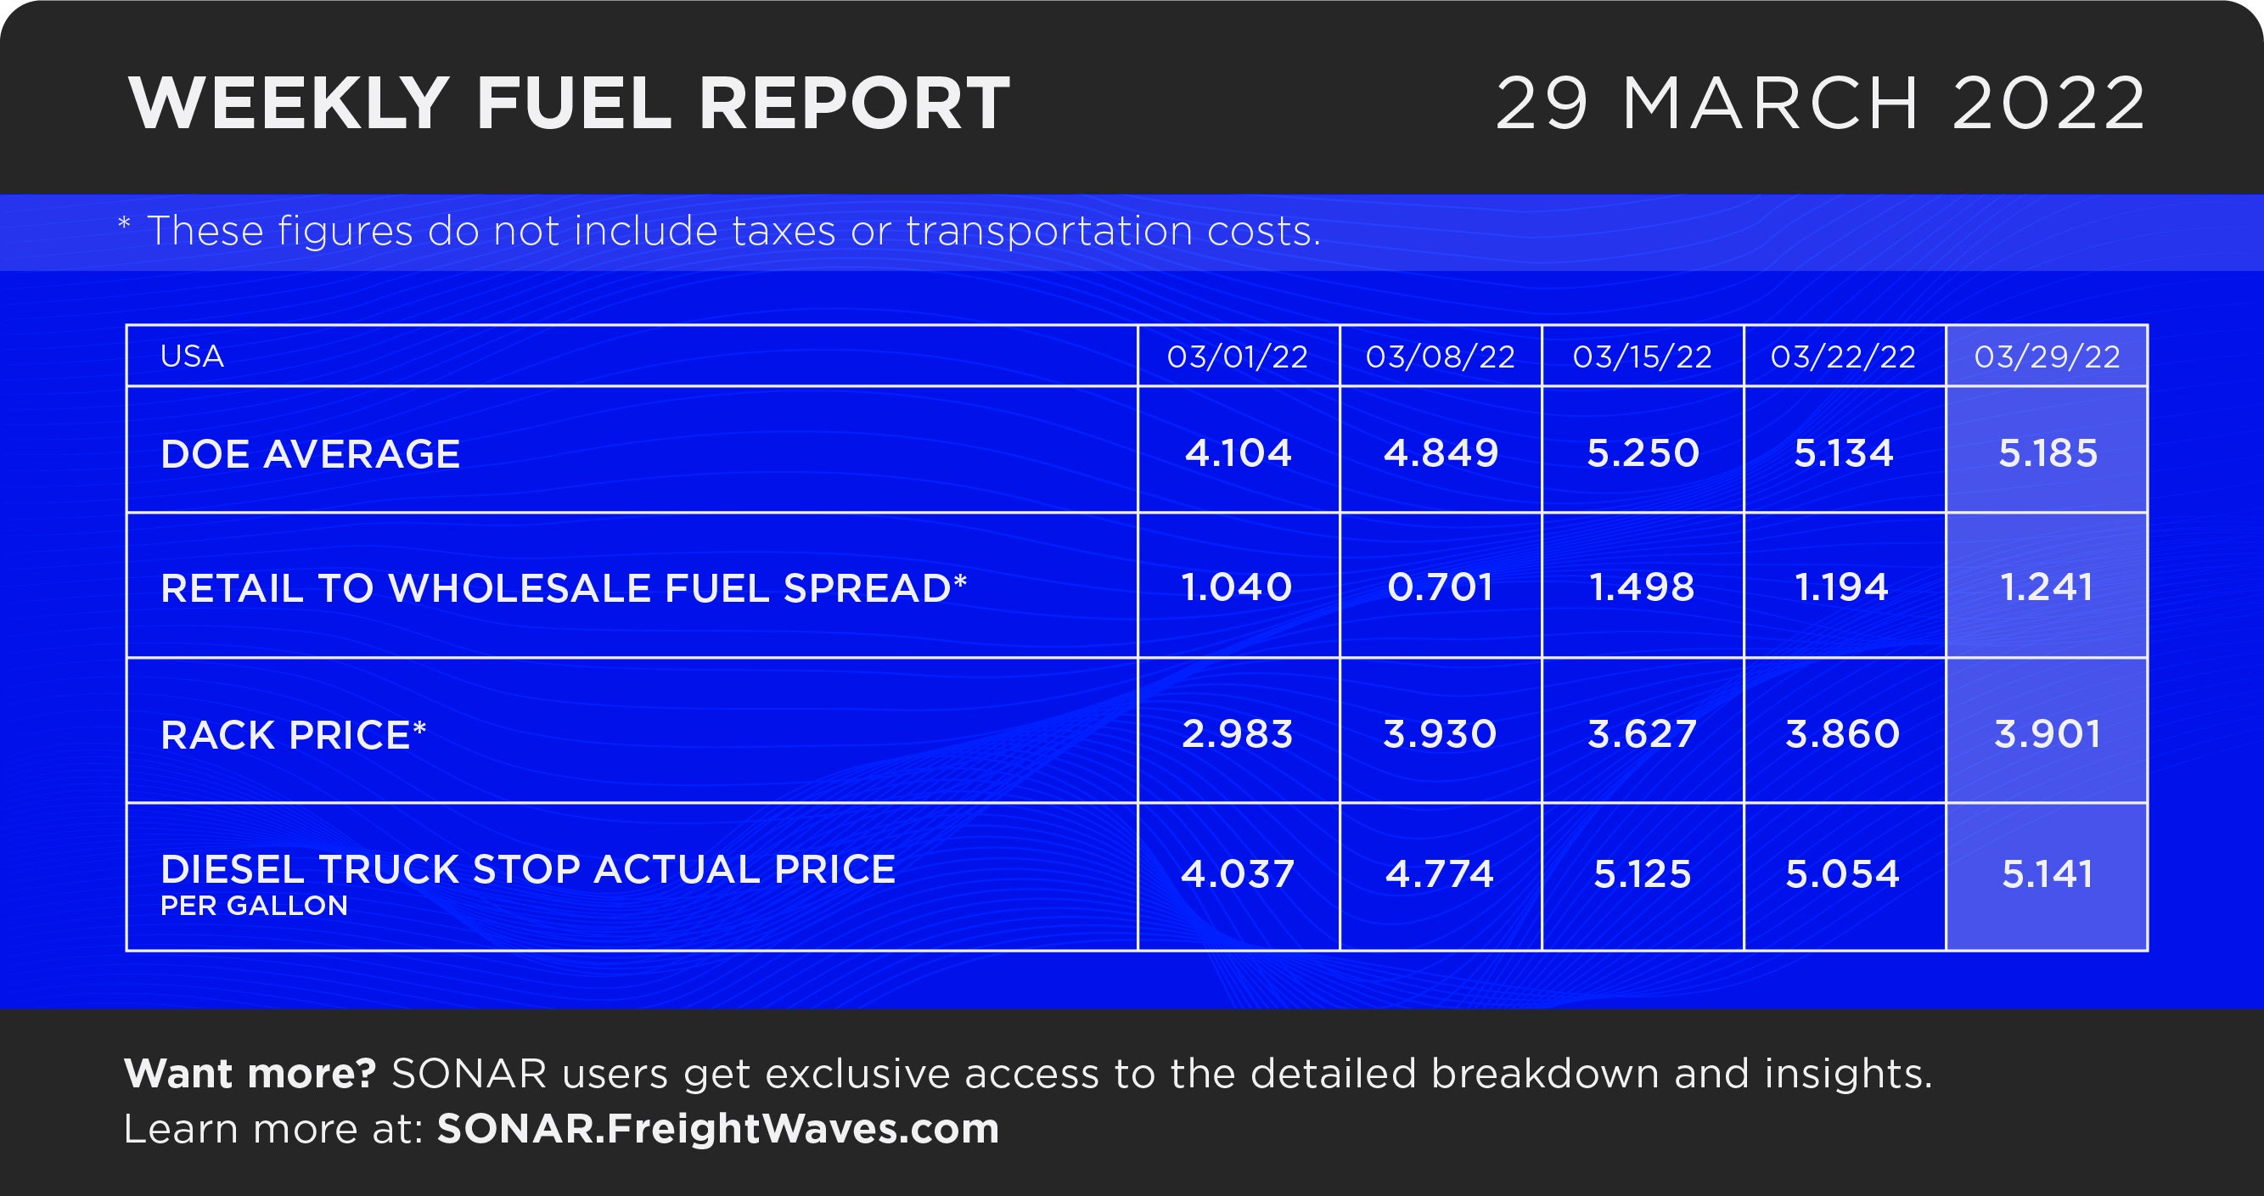Click the fuel spread value 0.701
This screenshot has height=1196, width=2264.
click(x=1440, y=587)
